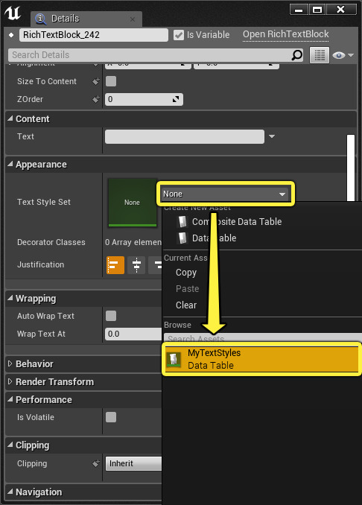The height and width of the screenshot is (505, 362).
Task: Open the Text Style Set None dropdown
Action: [x=224, y=194]
